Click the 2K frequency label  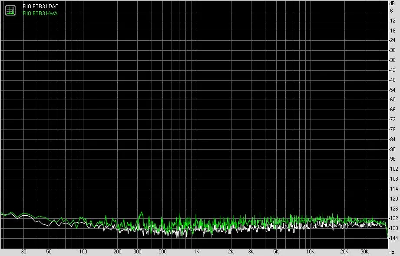point(231,252)
